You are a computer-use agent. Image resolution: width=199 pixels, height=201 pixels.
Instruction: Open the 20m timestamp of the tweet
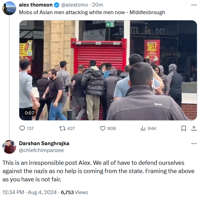(97, 5)
